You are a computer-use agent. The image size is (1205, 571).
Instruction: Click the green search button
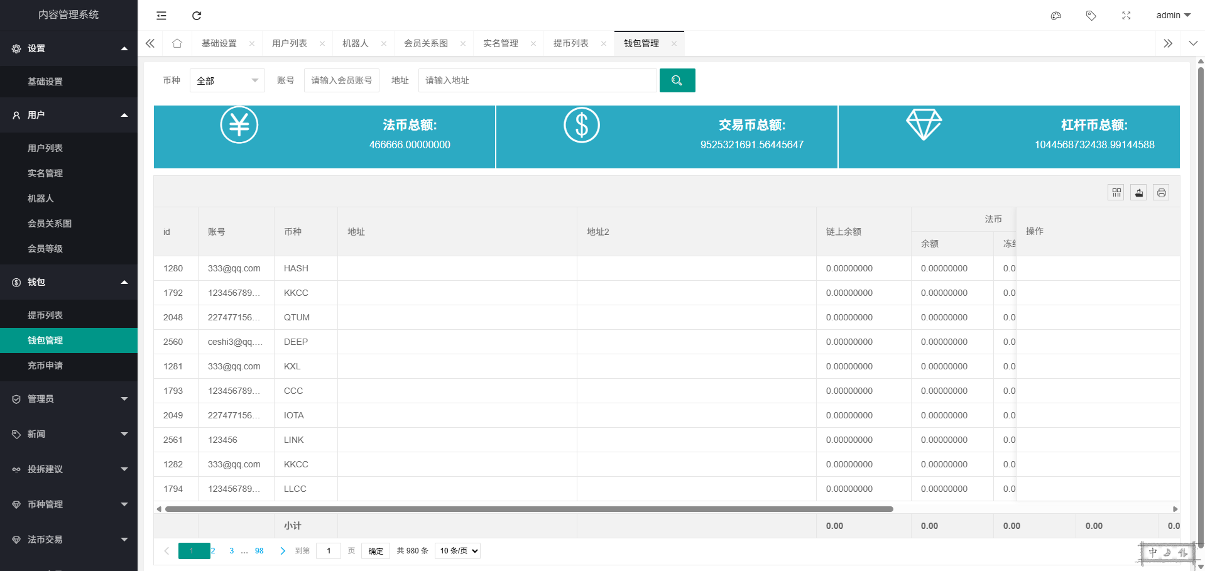(x=677, y=80)
